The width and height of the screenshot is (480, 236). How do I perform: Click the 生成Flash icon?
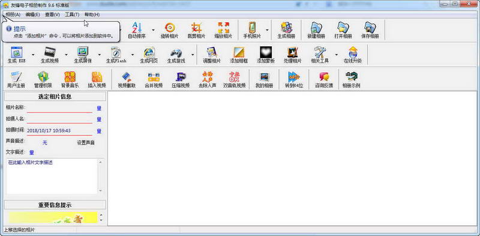click(x=116, y=55)
